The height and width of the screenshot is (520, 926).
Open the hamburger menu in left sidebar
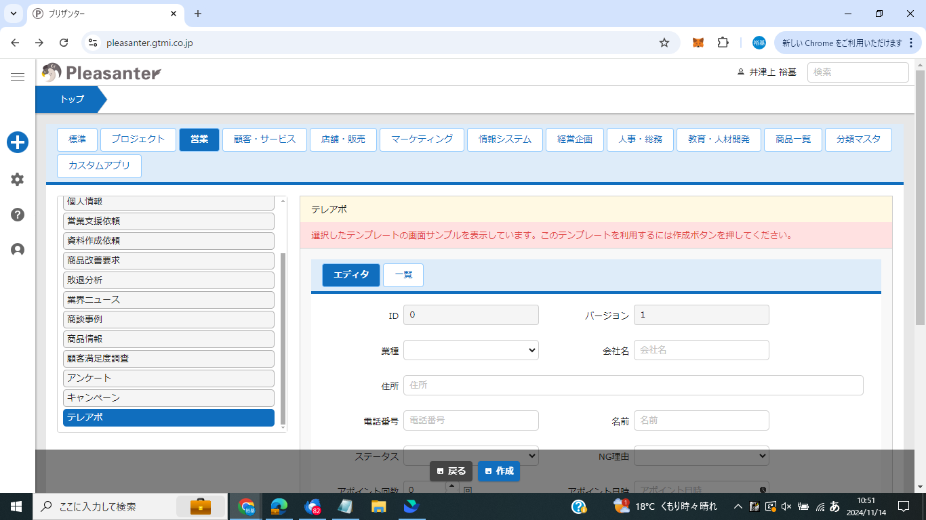(x=18, y=77)
